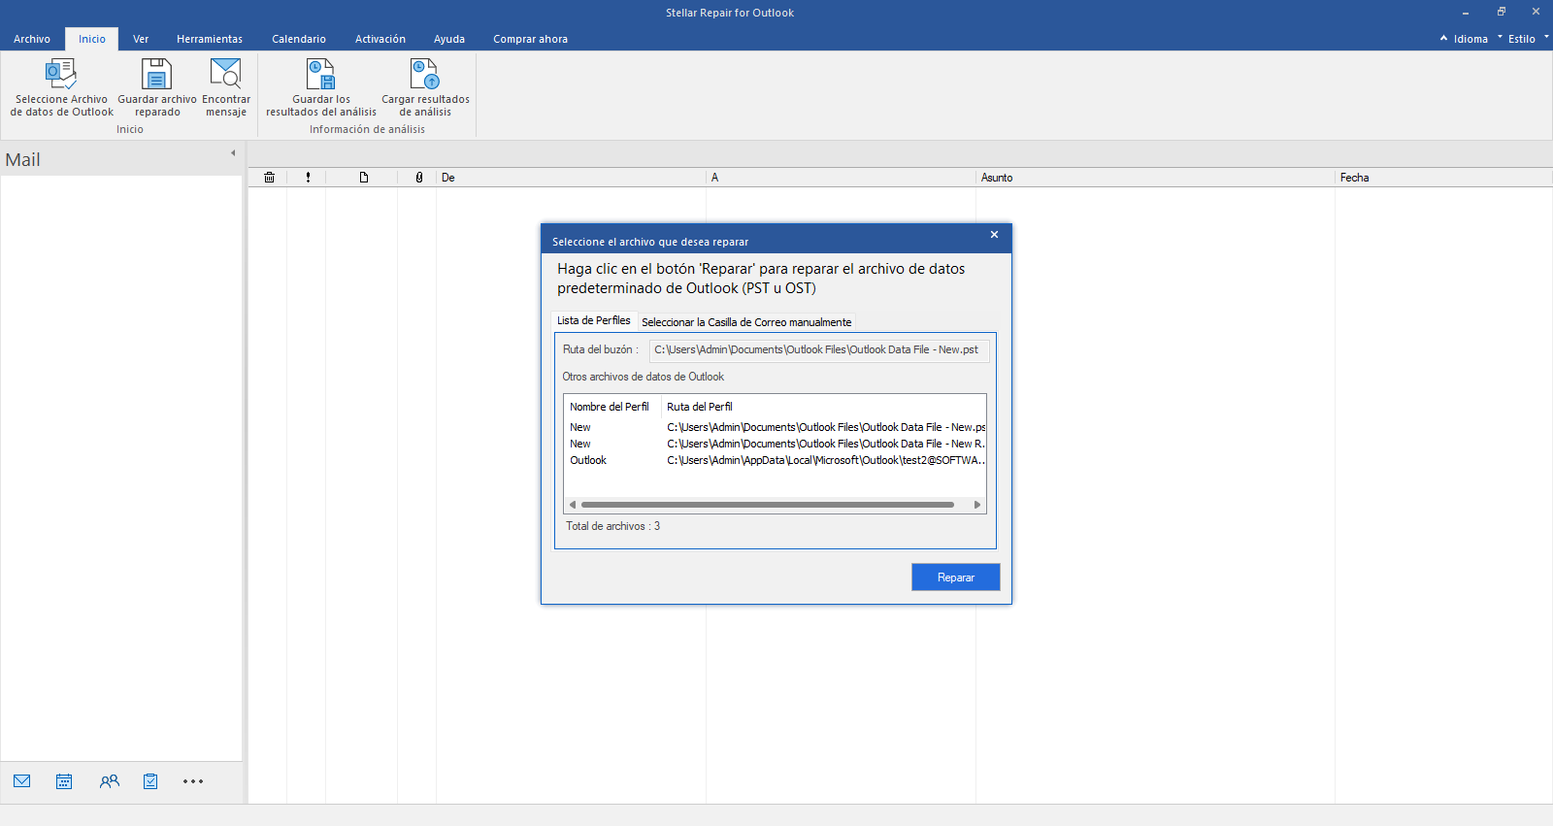Open the Idioma dropdown
The width and height of the screenshot is (1553, 826).
(1477, 39)
